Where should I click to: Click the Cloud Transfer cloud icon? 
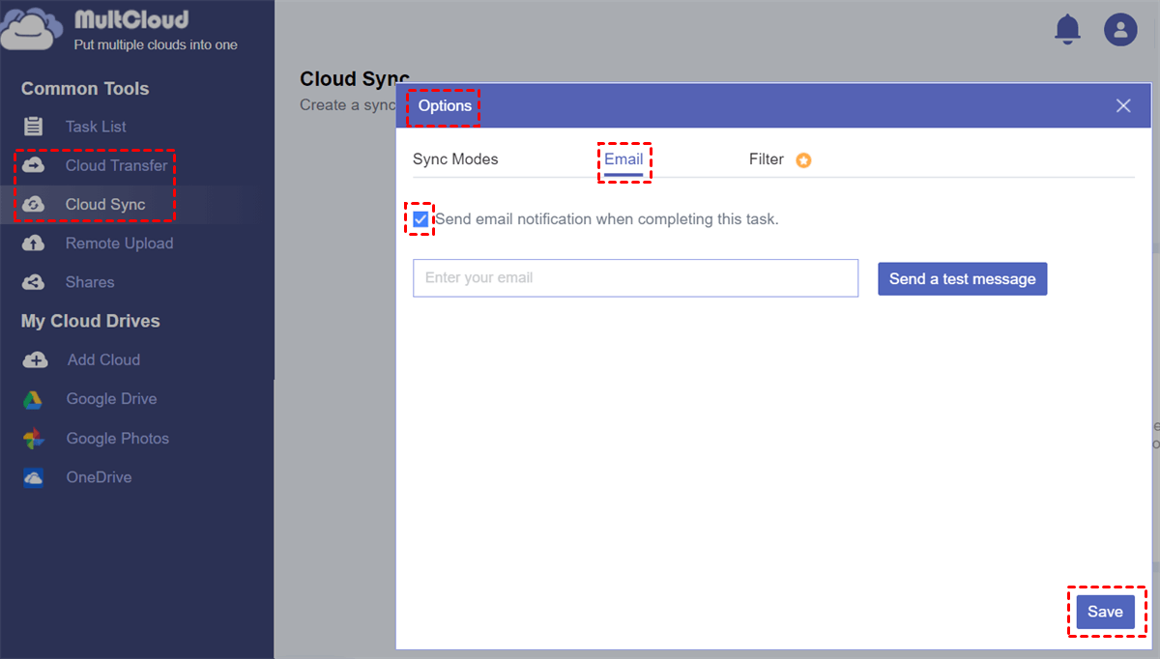tap(34, 165)
